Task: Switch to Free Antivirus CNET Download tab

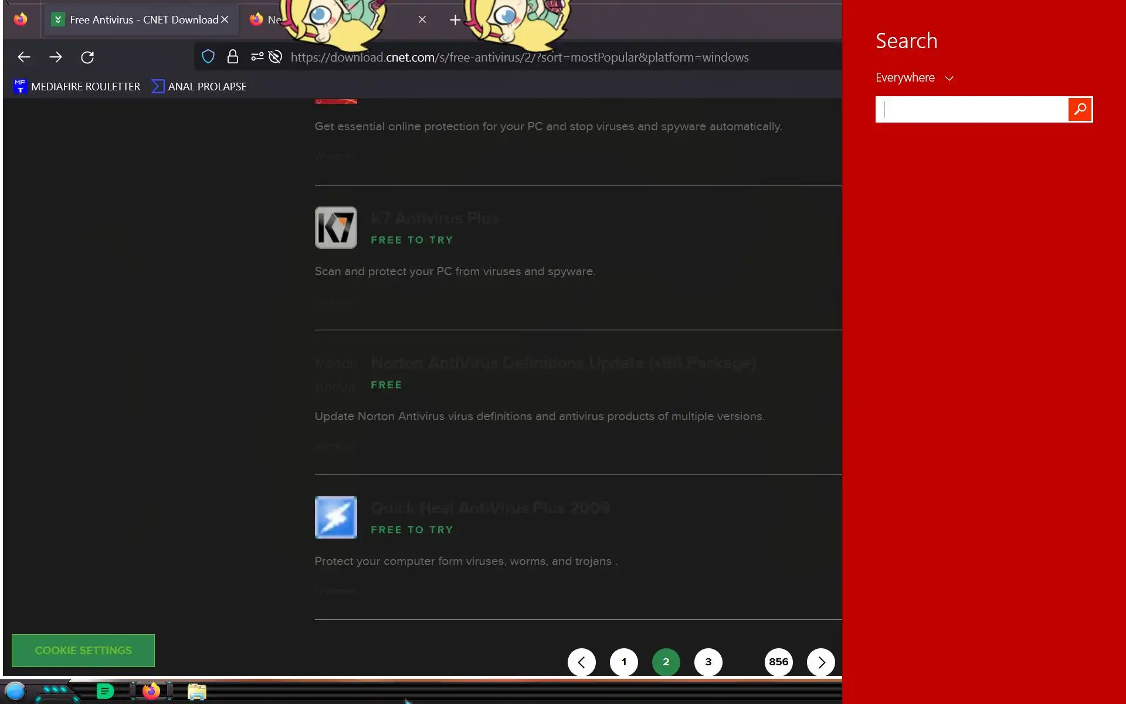Action: click(138, 20)
